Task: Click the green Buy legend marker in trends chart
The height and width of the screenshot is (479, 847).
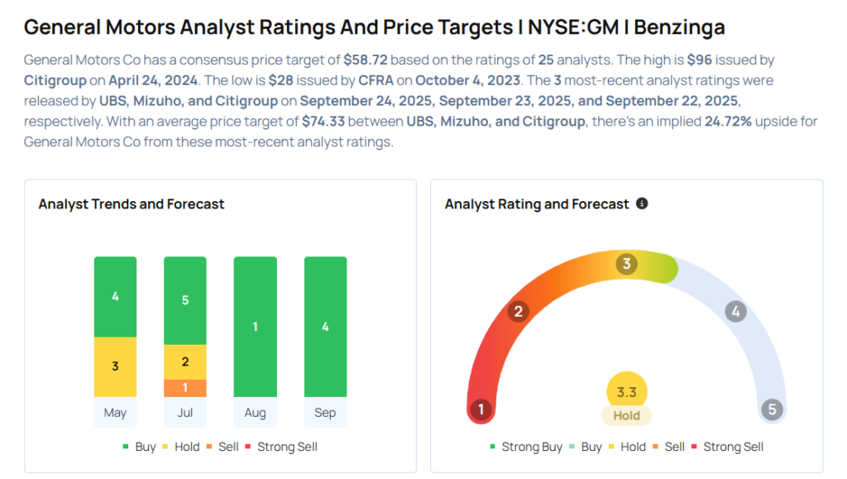Action: point(126,447)
